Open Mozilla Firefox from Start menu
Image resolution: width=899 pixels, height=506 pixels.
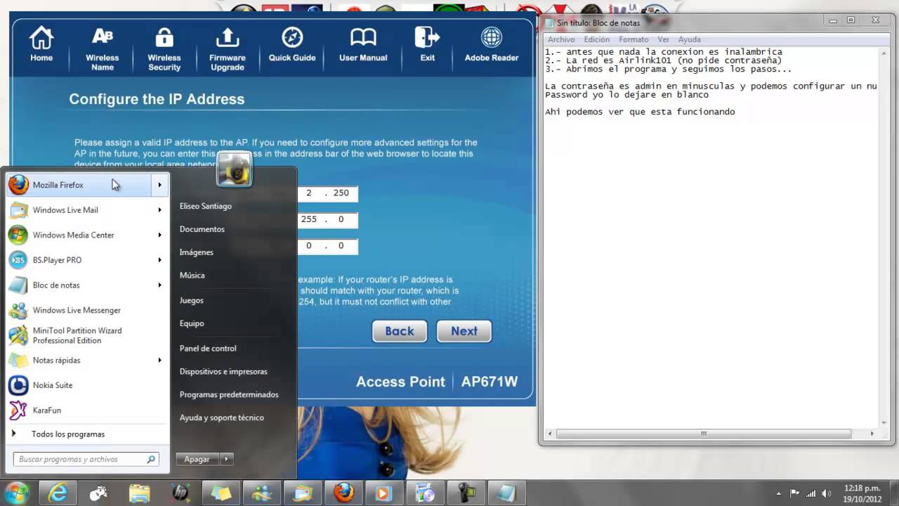(79, 185)
